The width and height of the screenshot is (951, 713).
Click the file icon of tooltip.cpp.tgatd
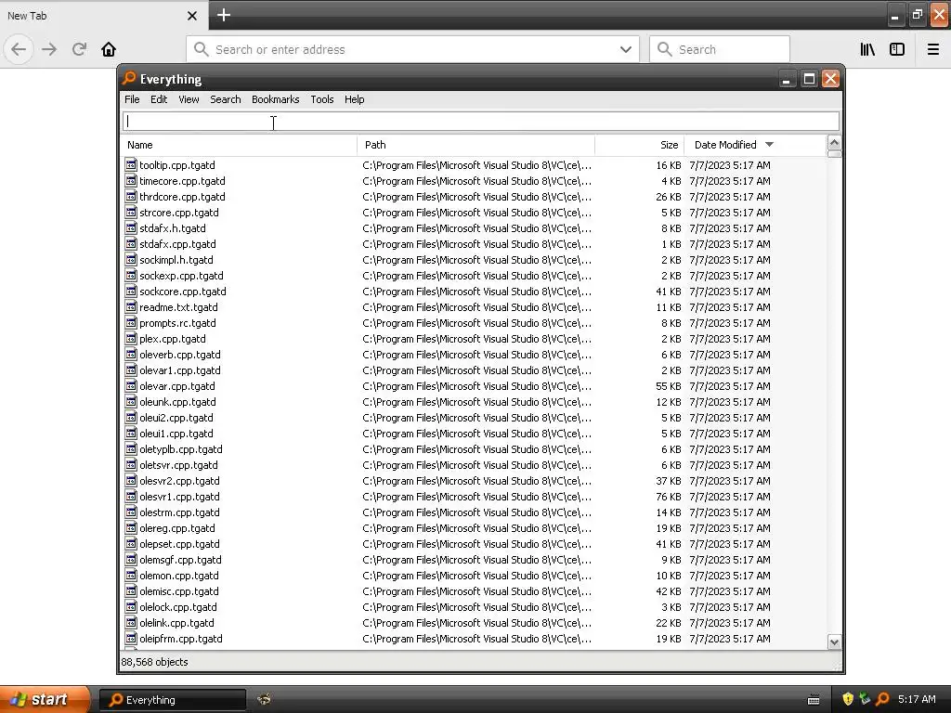131,164
